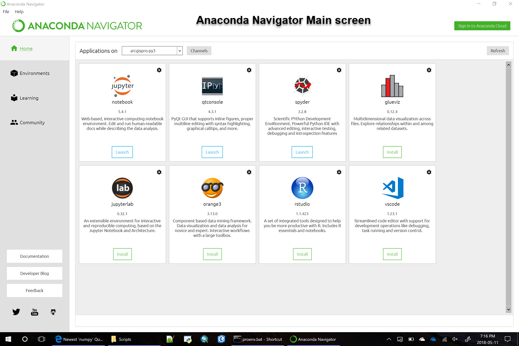Click the Jupyter notebook logo

pos(122,85)
